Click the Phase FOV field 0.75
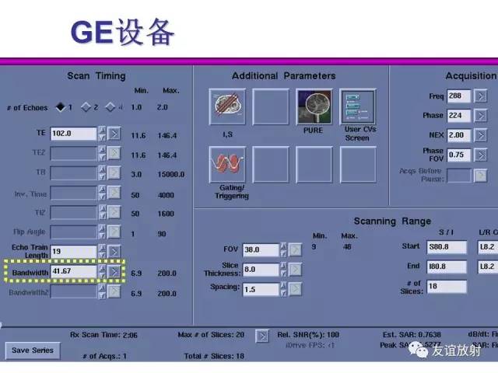The width and height of the screenshot is (498, 373). pyautogui.click(x=458, y=155)
